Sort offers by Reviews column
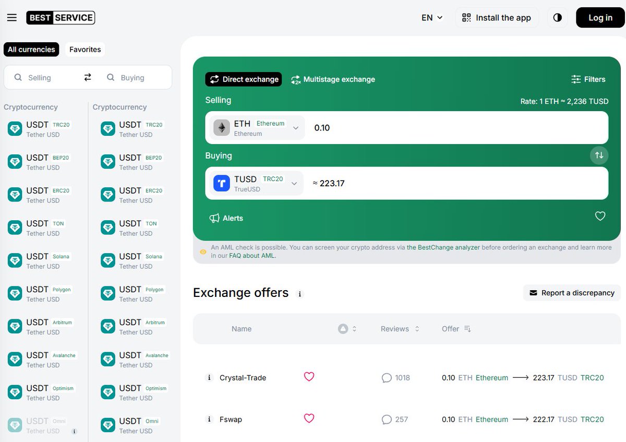The height and width of the screenshot is (442, 626). pyautogui.click(x=400, y=329)
